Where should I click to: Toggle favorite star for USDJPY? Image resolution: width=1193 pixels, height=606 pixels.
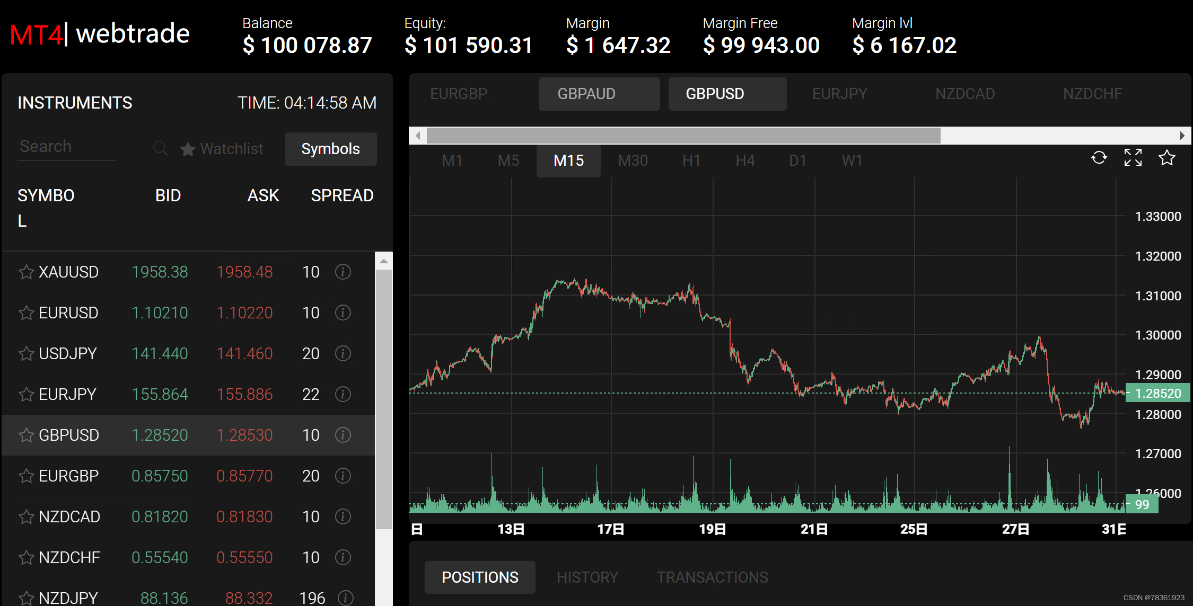tap(26, 354)
